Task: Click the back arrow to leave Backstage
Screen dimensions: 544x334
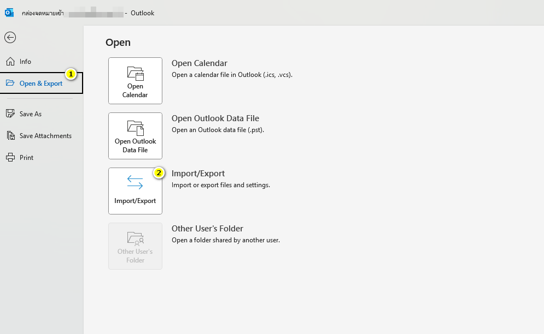Action: pos(10,37)
